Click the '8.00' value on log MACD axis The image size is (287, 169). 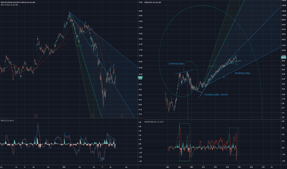click(283, 121)
